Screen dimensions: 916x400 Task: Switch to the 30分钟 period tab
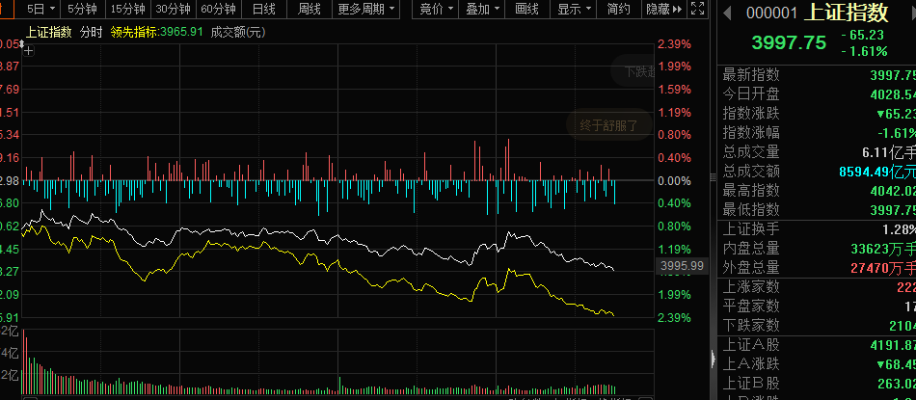174,10
